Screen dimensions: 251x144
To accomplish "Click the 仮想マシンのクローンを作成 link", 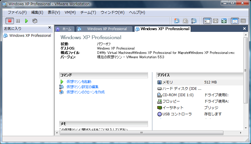I will tap(86, 92).
